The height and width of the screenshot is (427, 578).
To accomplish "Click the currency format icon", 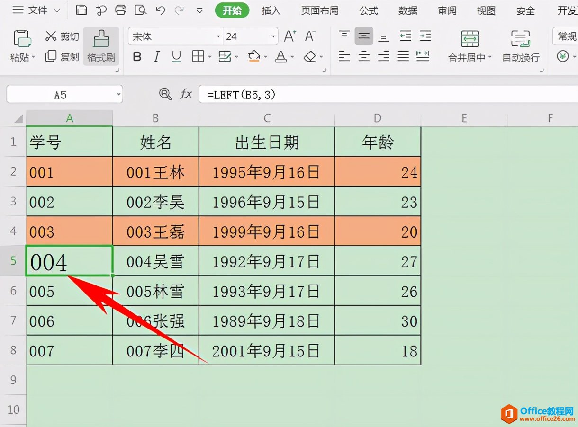I will tap(563, 57).
